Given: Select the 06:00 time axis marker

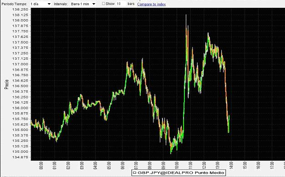Looking at the screenshot, I should 122,165.
